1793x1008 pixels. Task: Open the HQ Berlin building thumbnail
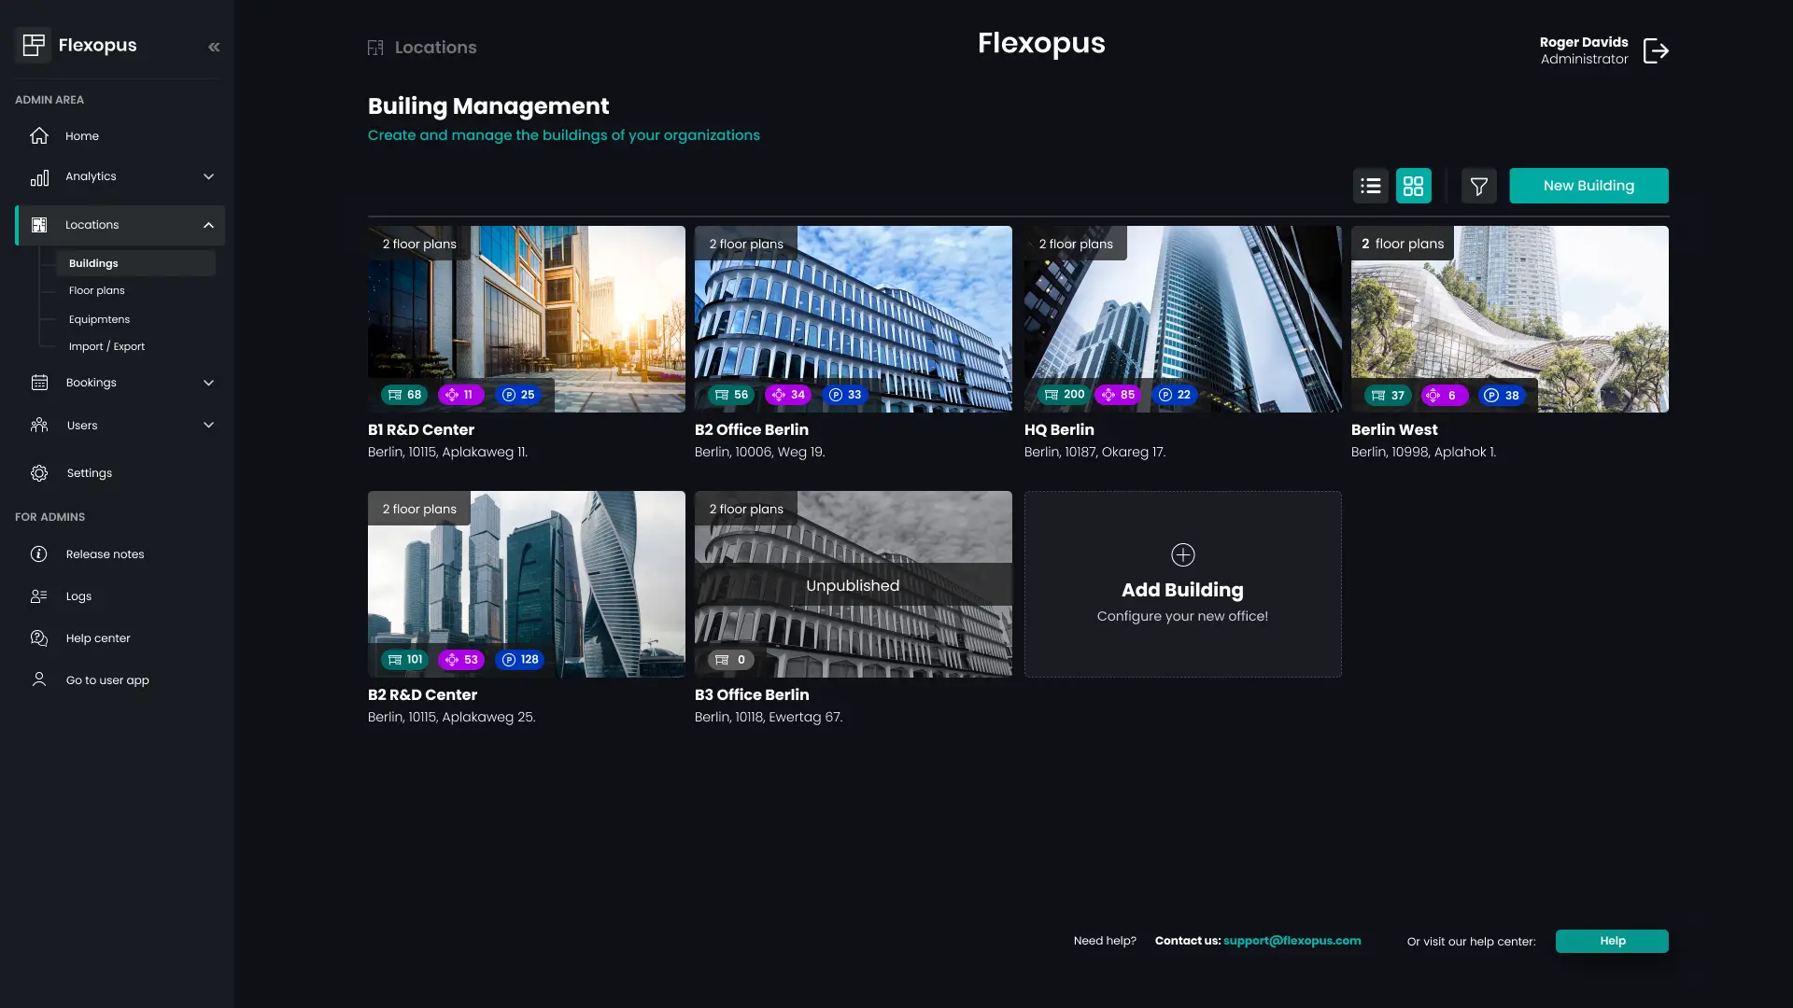pos(1182,318)
